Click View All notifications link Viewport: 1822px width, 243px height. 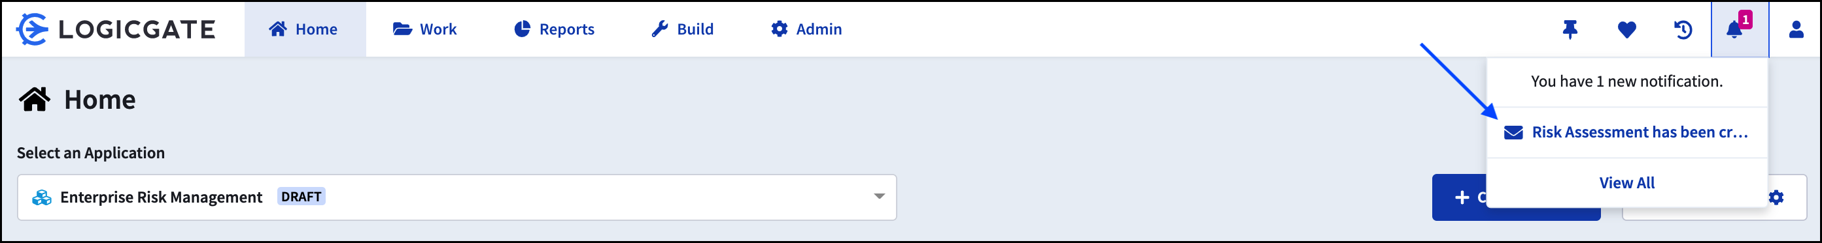(1627, 183)
